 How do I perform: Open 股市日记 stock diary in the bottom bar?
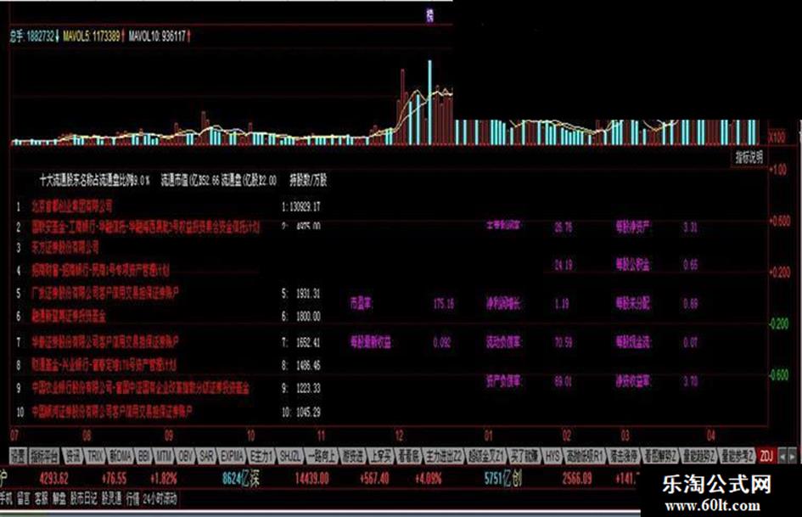click(83, 499)
